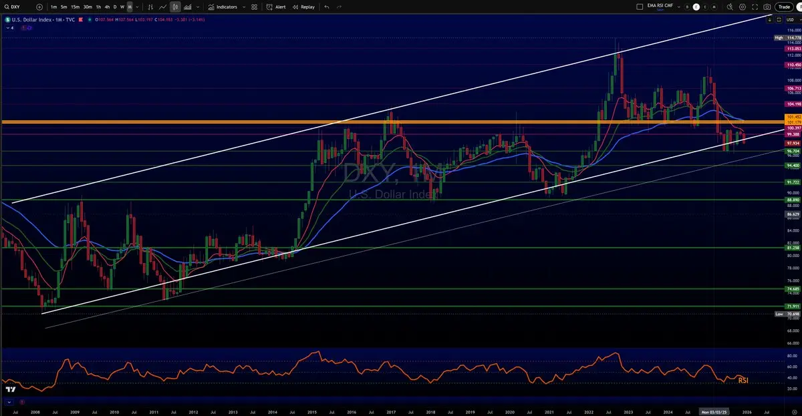Screen dimensions: 802x416
Task: Click the 106.713 price label
Action: point(793,88)
